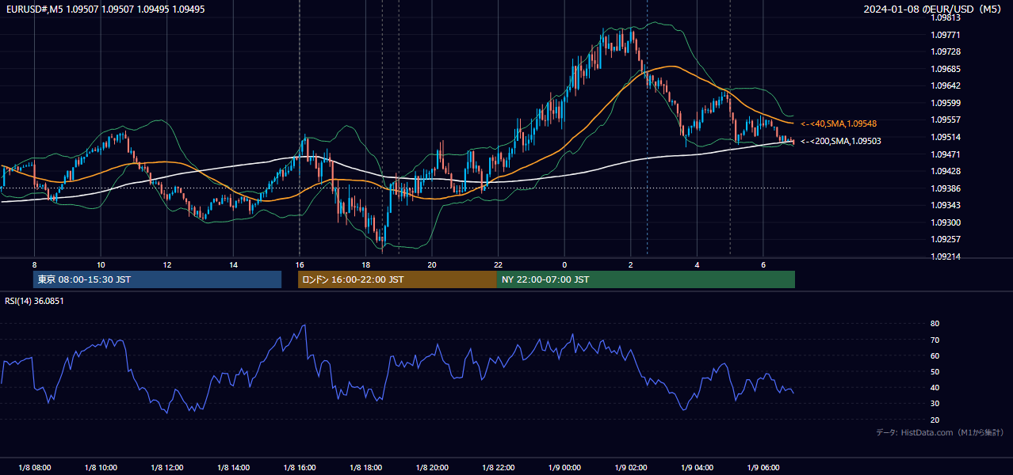Click RSI scale level 20
Viewport: 1013px width, 475px height.
point(935,420)
